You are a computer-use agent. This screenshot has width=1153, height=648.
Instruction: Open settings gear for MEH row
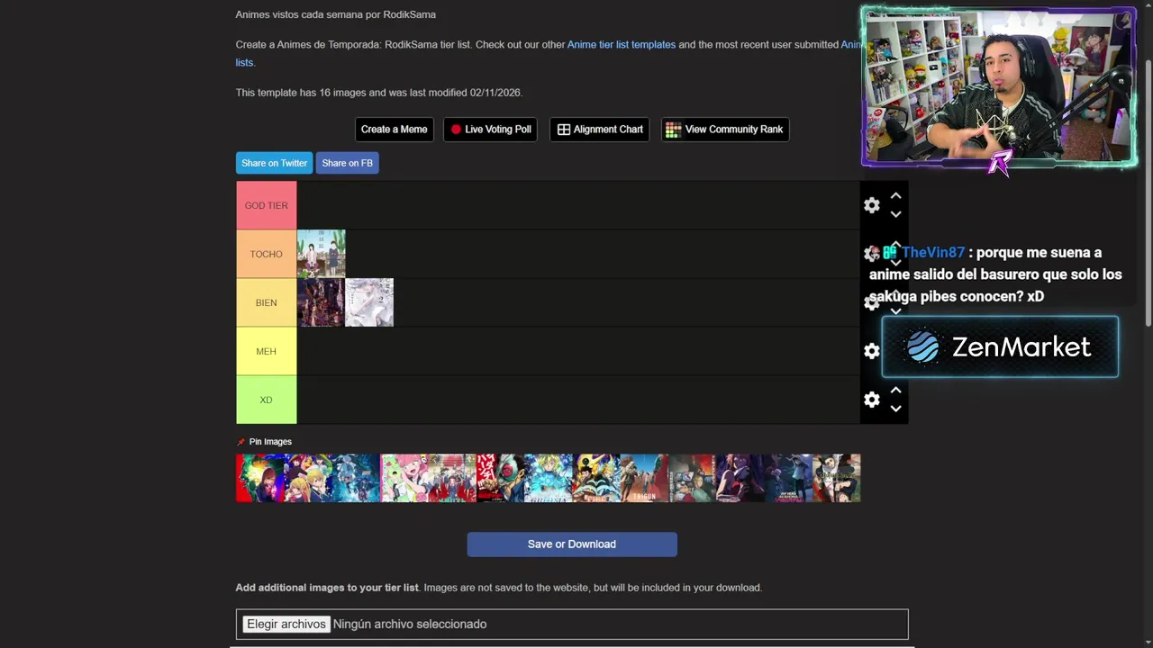pos(871,351)
